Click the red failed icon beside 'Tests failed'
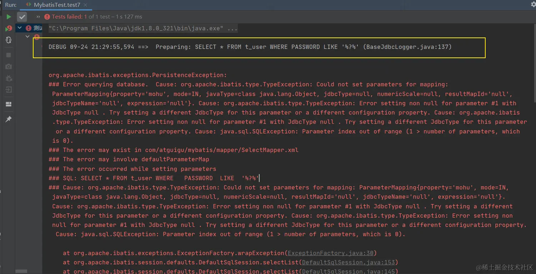The width and height of the screenshot is (536, 274). (x=47, y=17)
